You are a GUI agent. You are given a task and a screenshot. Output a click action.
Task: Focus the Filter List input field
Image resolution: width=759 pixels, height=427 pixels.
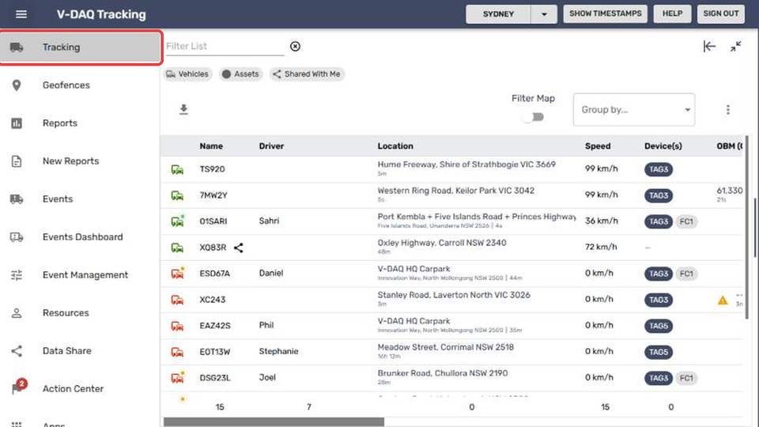(225, 46)
